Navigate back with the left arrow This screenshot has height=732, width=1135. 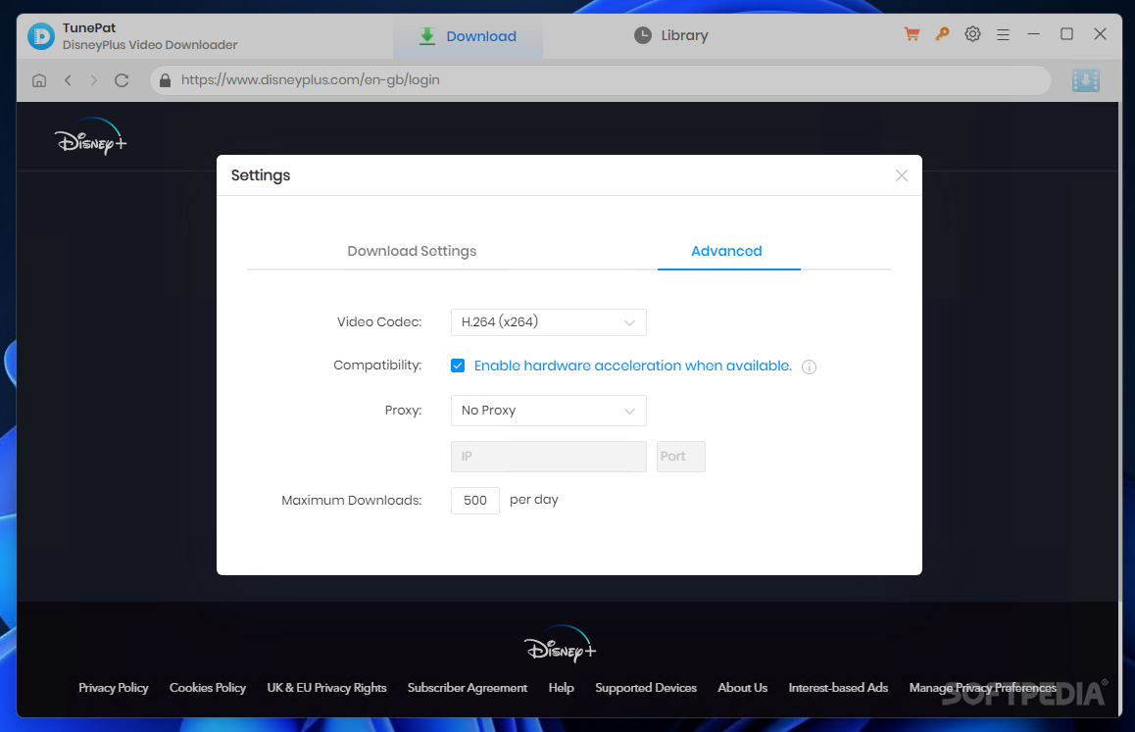point(68,80)
